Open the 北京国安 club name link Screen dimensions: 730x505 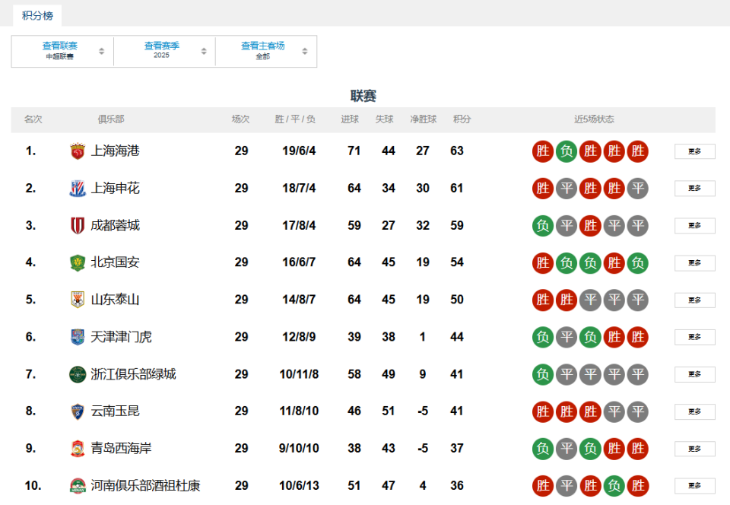pyautogui.click(x=115, y=262)
